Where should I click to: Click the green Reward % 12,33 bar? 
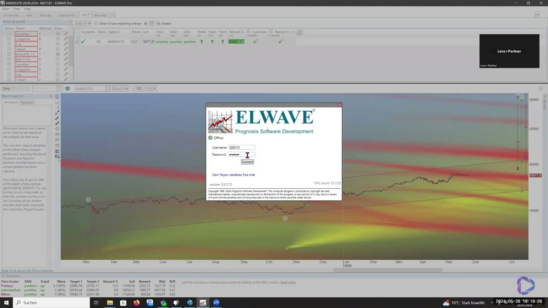pos(236,41)
